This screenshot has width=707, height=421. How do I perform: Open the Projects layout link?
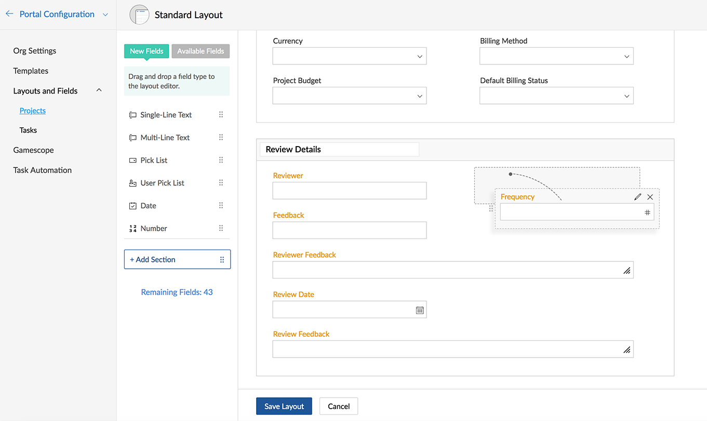(33, 111)
